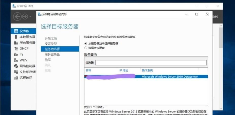Sort by the 名称 column header
The height and width of the screenshot is (115, 235).
[88, 70]
